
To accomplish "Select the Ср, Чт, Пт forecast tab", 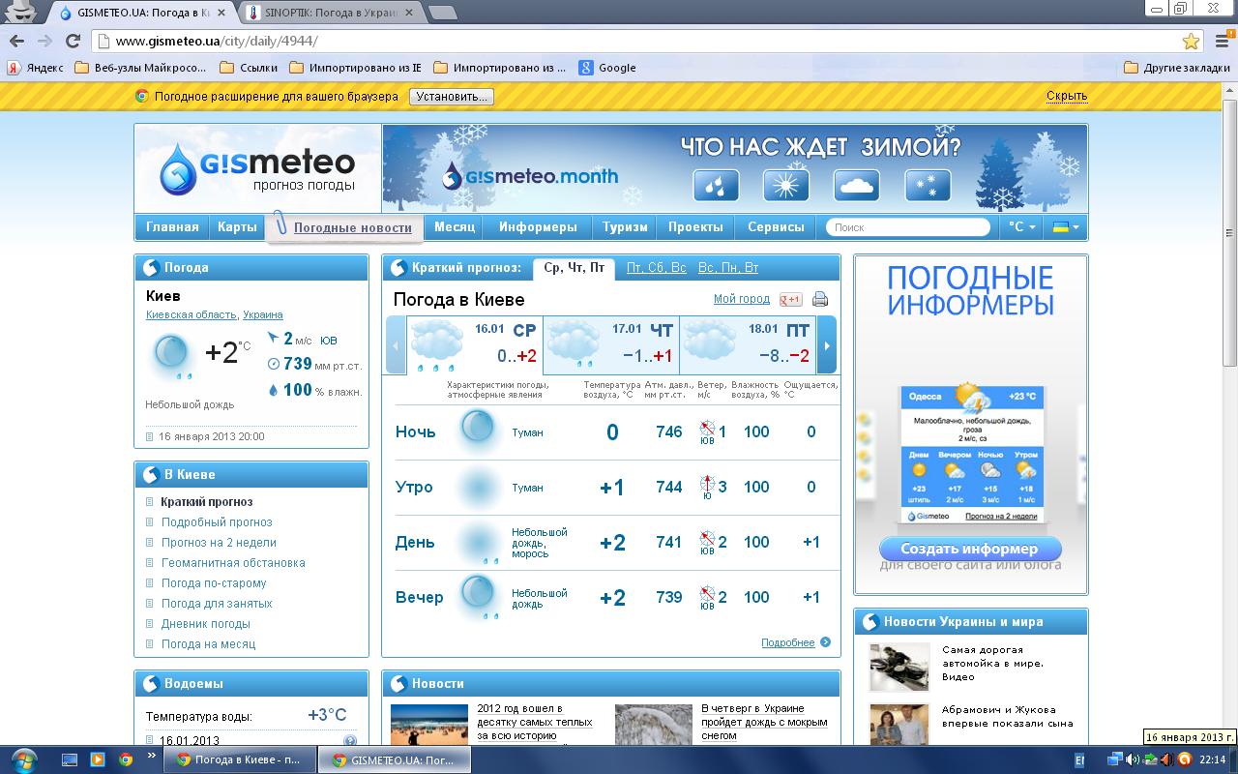I will tap(575, 268).
